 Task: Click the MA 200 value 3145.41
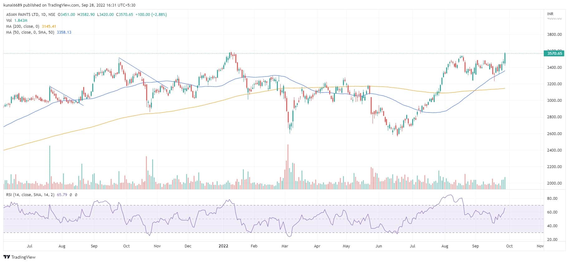(49, 26)
